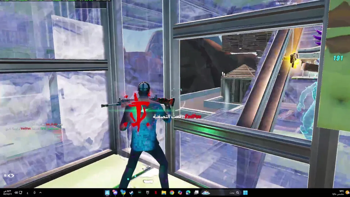Open the Chrome profile shortcut beside Discord
This screenshot has width=350, height=197.
[x=123, y=193]
